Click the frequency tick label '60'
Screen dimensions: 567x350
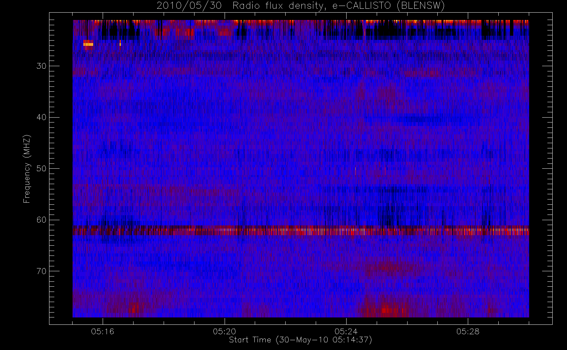[x=41, y=220]
